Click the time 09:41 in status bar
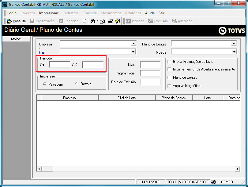Viewport: 248px width, 187px height. tap(172, 182)
